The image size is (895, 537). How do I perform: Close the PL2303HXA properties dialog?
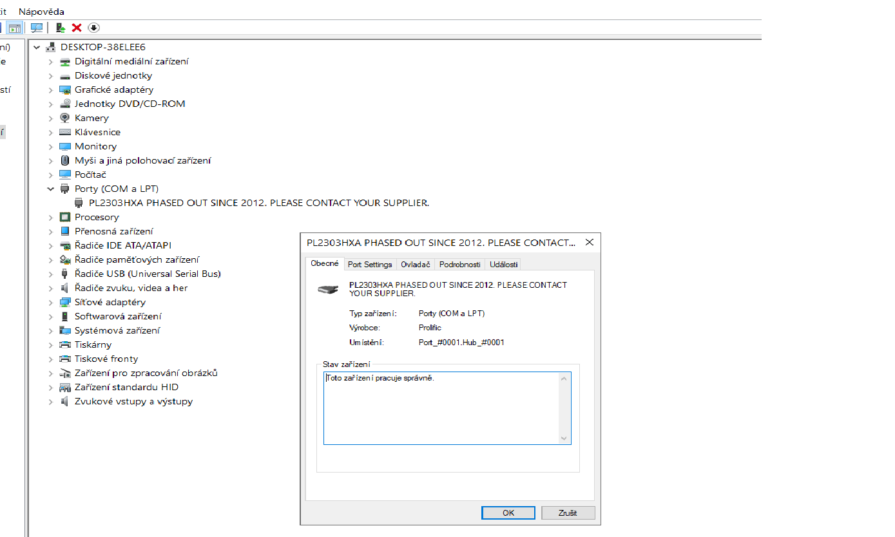(589, 243)
